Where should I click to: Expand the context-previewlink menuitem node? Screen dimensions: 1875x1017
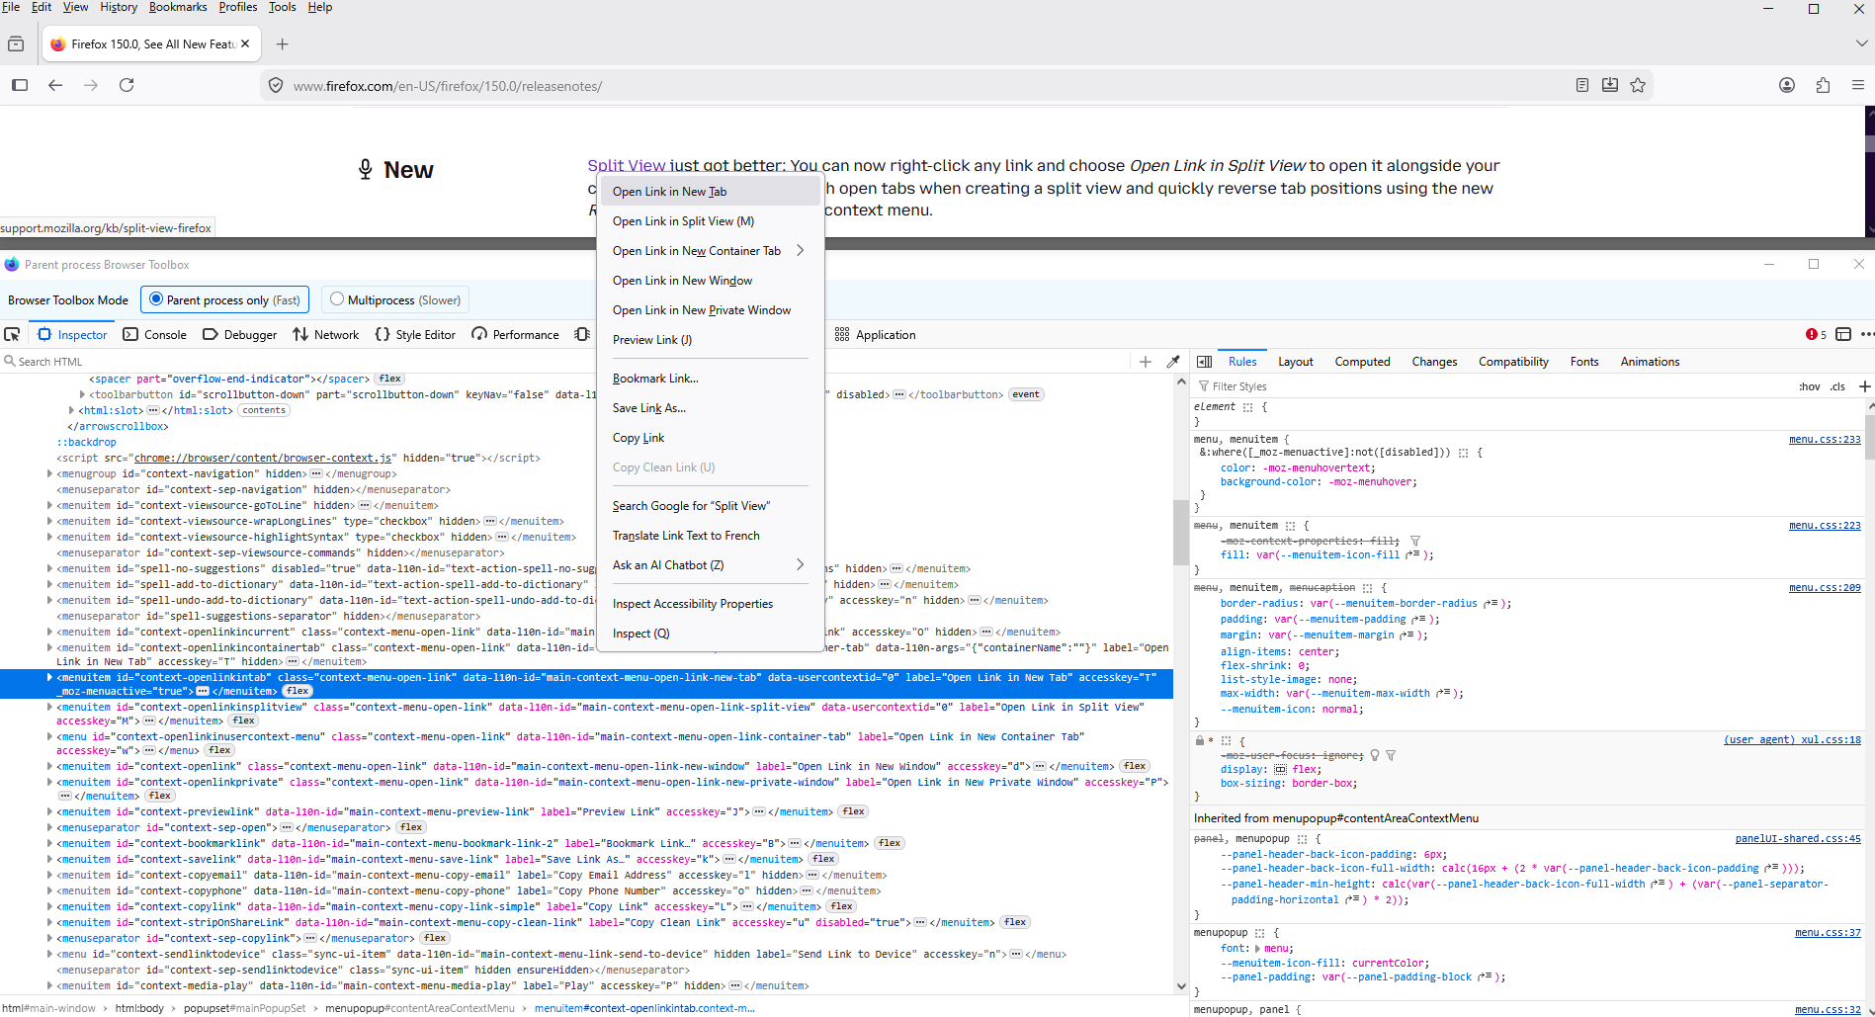[49, 811]
